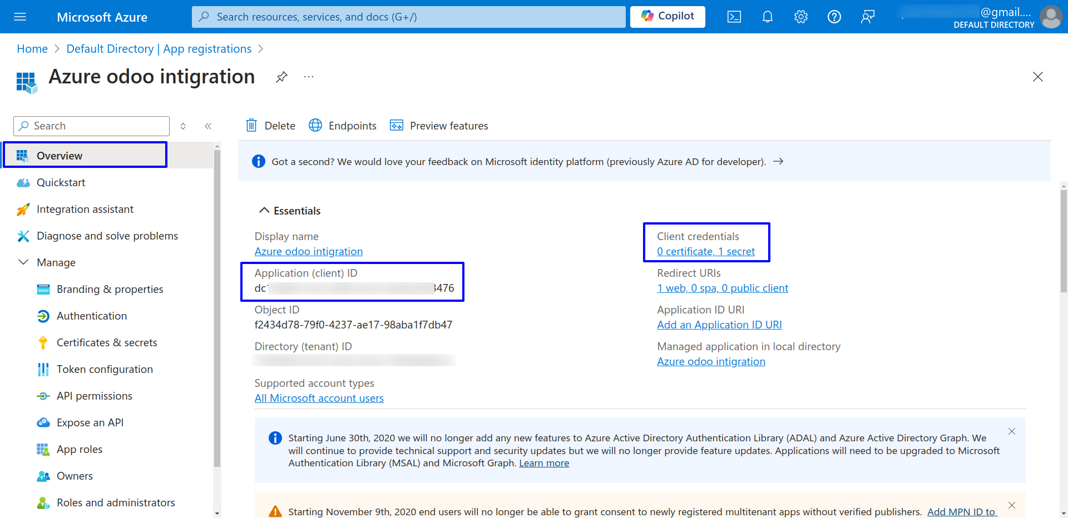The width and height of the screenshot is (1068, 518).
Task: Click the top search resources field
Action: (409, 17)
